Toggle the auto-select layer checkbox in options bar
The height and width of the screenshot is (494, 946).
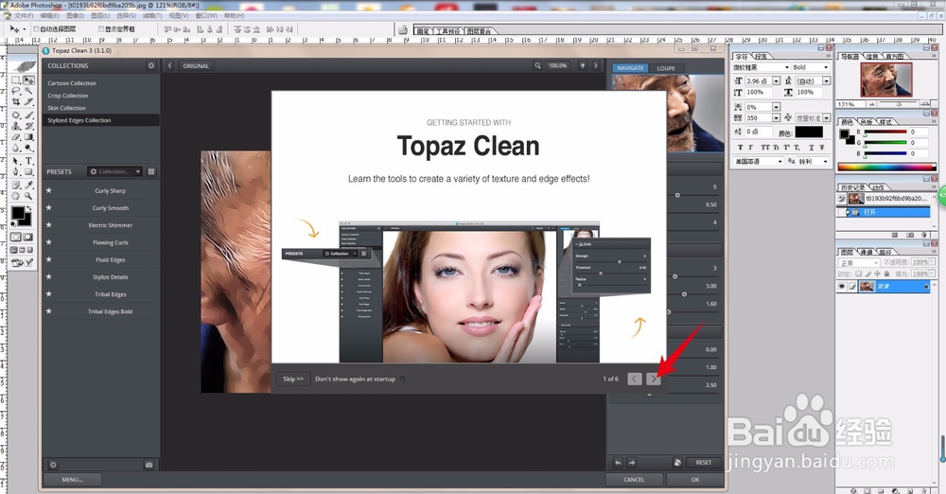pyautogui.click(x=36, y=28)
